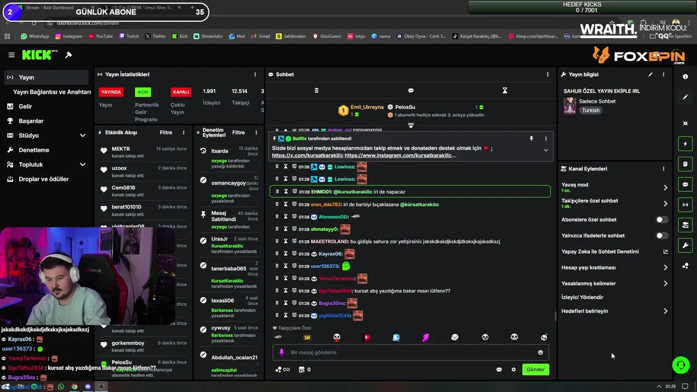Click Filtre in Denetim Eylemleri panel
697x392 pixels.
pyautogui.click(x=239, y=132)
